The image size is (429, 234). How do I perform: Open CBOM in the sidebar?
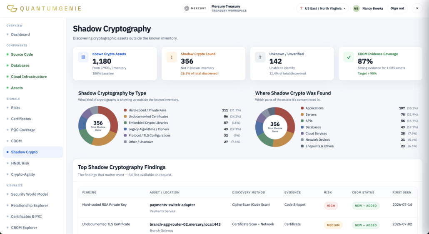16,141
